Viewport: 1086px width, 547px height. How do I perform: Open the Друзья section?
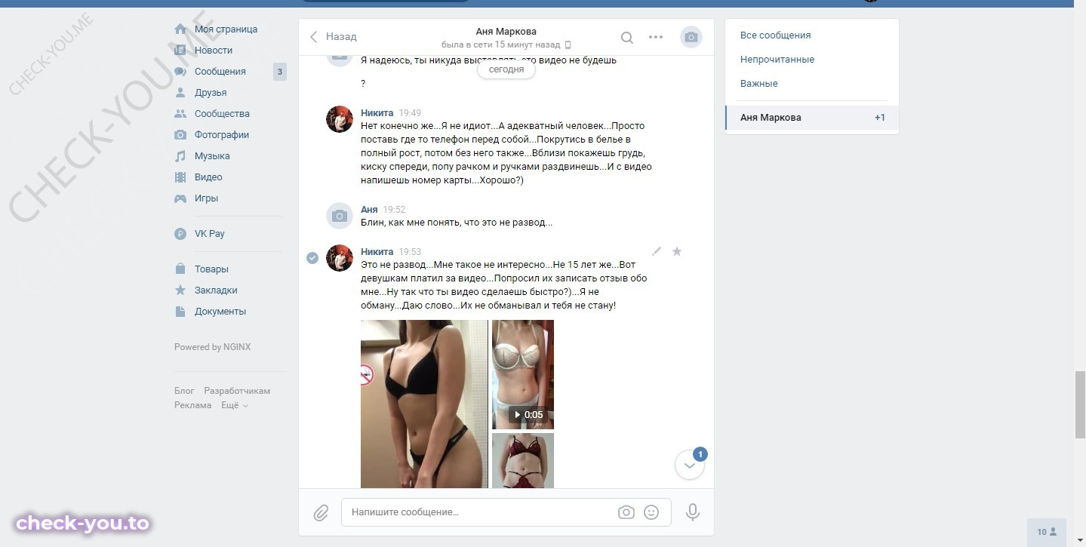211,93
